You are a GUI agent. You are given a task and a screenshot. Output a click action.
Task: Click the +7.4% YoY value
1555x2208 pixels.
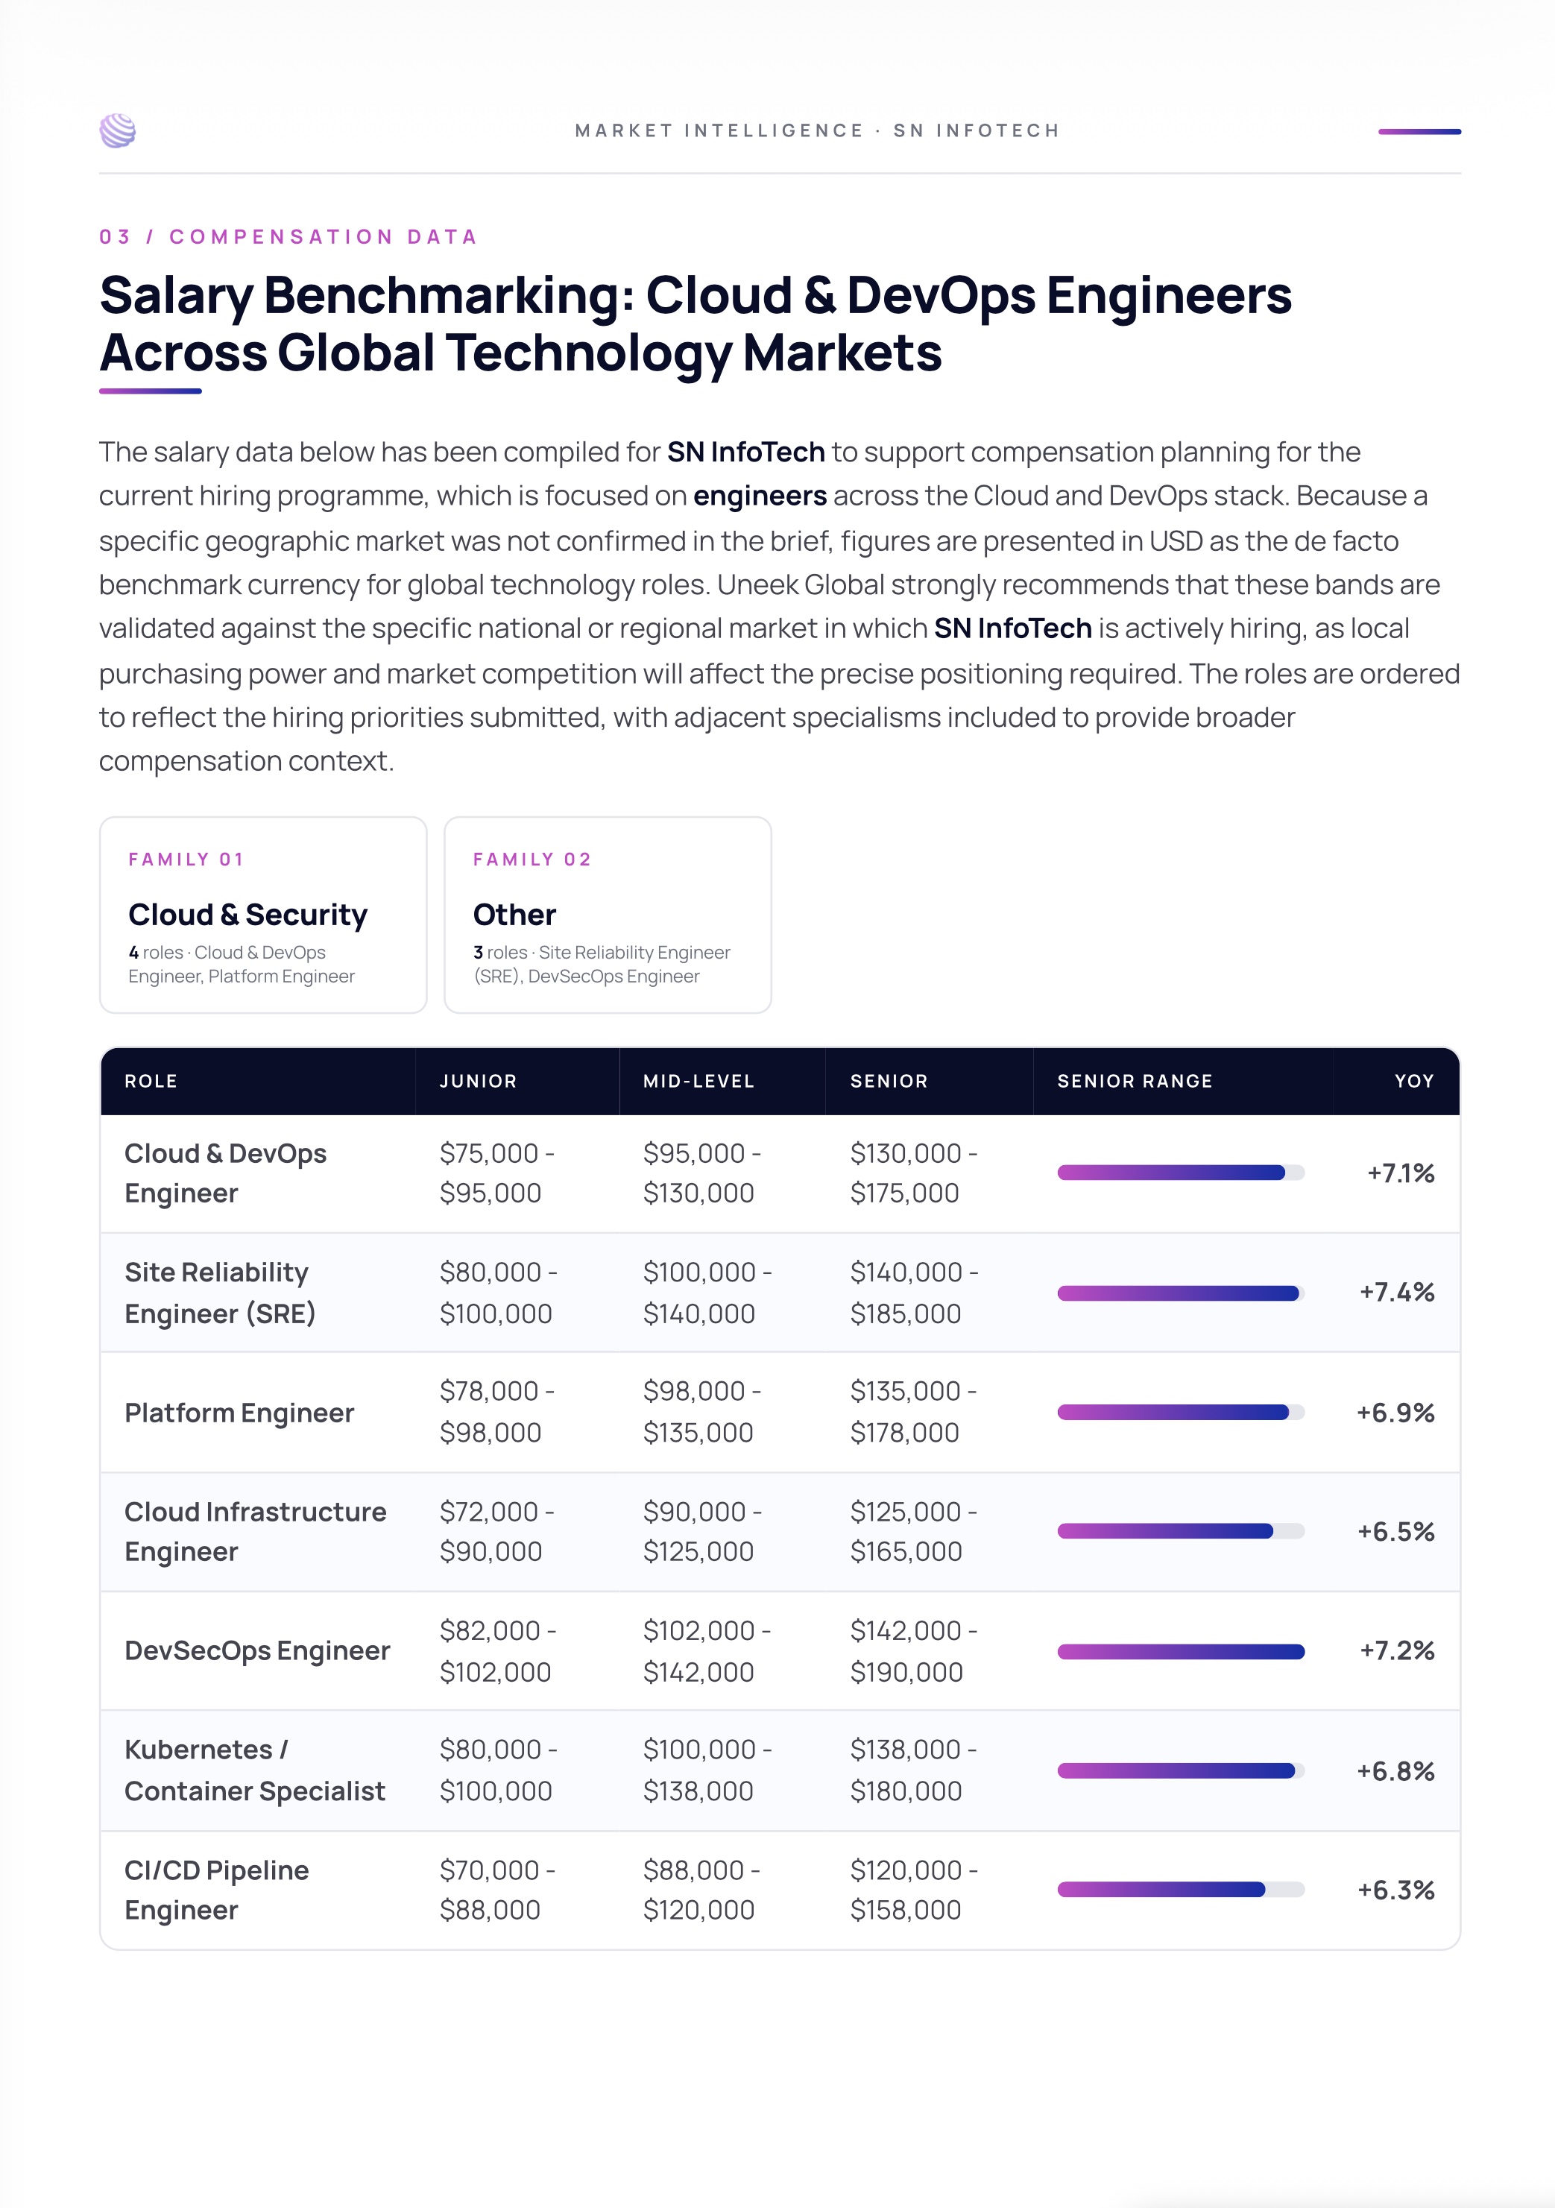(1396, 1292)
